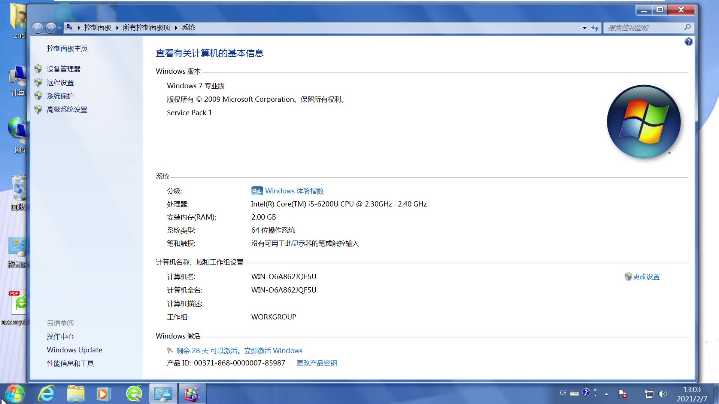719x404 pixels.
Task: Click the search magnifier icon
Action: [687, 27]
